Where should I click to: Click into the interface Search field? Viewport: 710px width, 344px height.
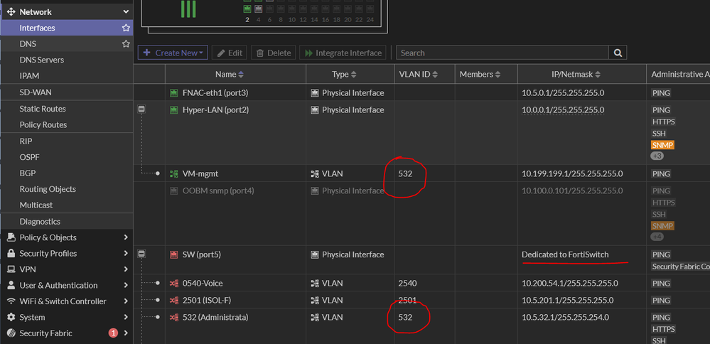(502, 53)
